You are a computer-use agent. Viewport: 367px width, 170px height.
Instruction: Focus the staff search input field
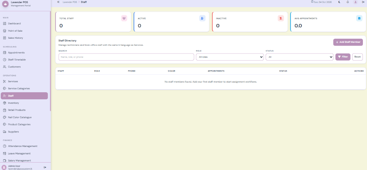click(x=126, y=57)
